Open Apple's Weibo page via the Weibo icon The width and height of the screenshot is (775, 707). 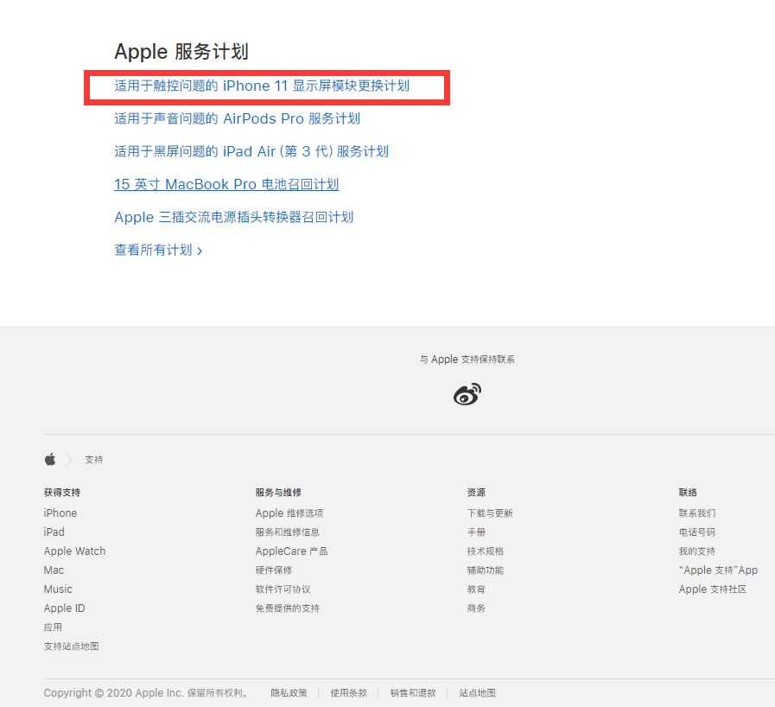pos(467,393)
